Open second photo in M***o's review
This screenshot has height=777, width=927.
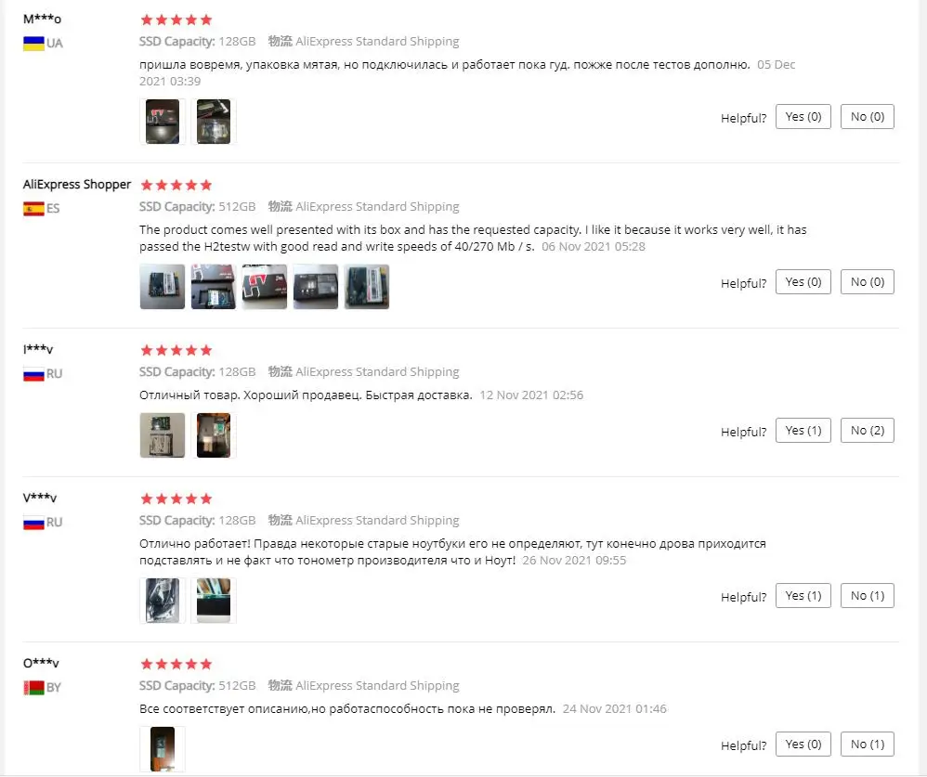pyautogui.click(x=214, y=122)
